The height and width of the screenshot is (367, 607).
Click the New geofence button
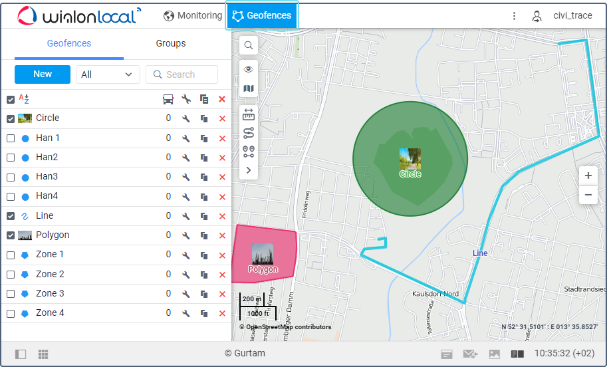[43, 74]
